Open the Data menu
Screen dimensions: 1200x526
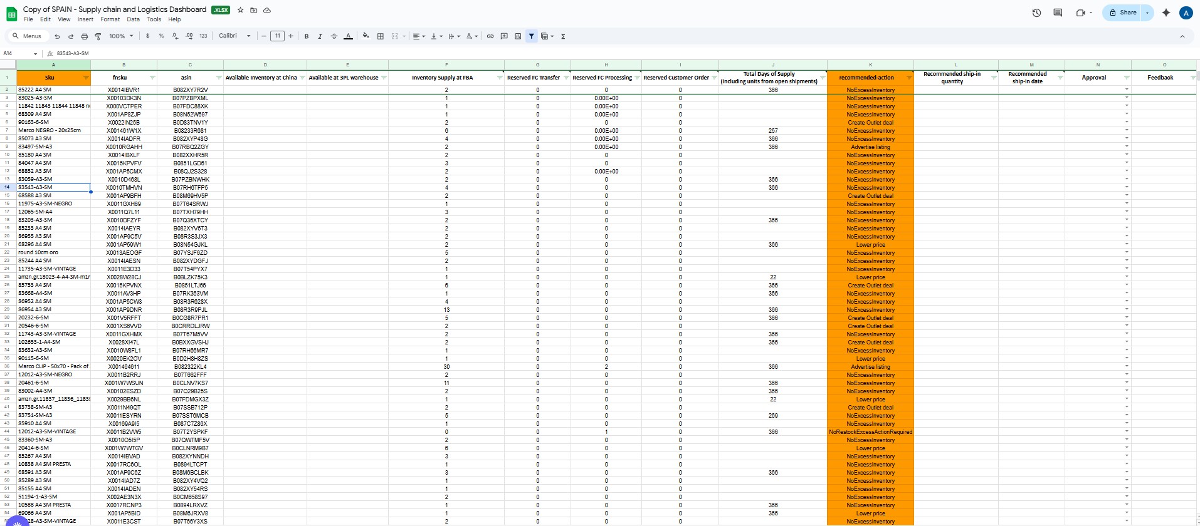click(x=133, y=19)
